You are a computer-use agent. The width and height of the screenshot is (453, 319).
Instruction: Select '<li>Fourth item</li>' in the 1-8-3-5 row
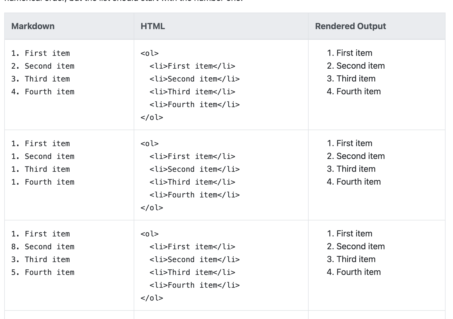point(195,285)
